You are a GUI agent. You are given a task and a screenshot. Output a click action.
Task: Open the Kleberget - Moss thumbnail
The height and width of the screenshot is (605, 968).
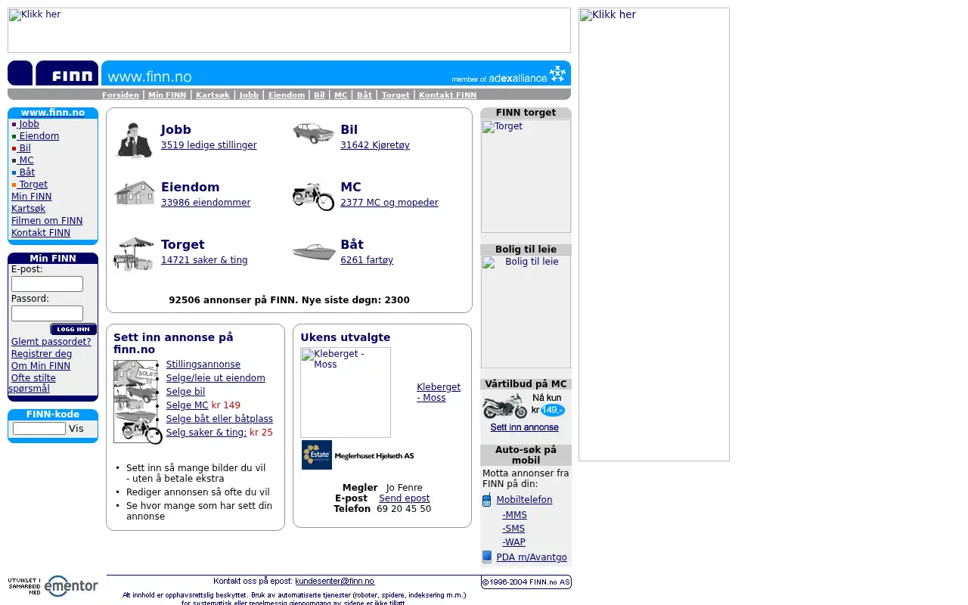coord(346,392)
